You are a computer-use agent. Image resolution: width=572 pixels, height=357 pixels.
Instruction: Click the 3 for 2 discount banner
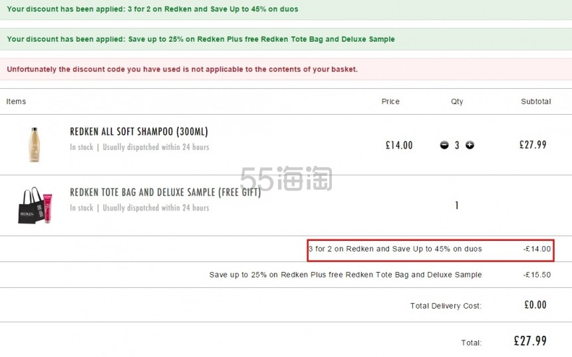[x=286, y=9]
